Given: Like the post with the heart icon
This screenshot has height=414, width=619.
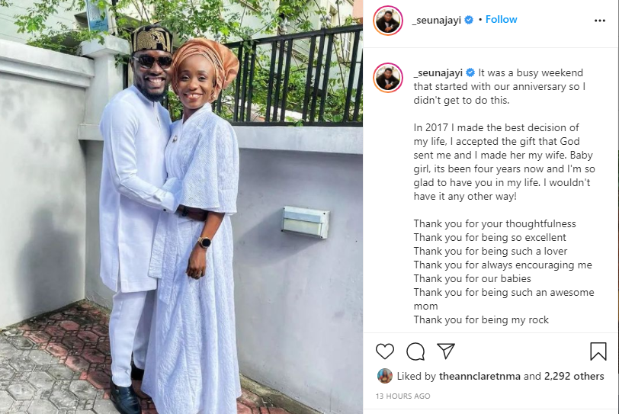Looking at the screenshot, I should point(385,351).
